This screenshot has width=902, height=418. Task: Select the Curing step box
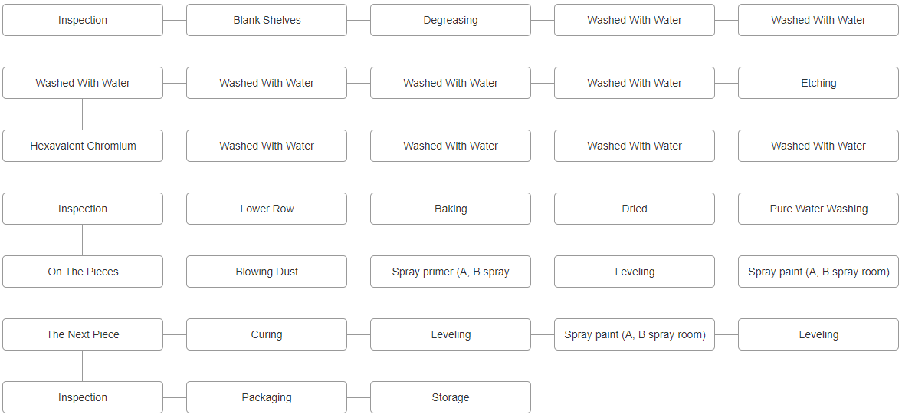pyautogui.click(x=267, y=334)
